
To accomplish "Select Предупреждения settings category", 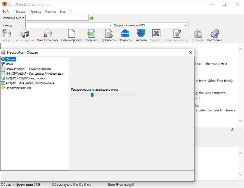I will [18, 88].
